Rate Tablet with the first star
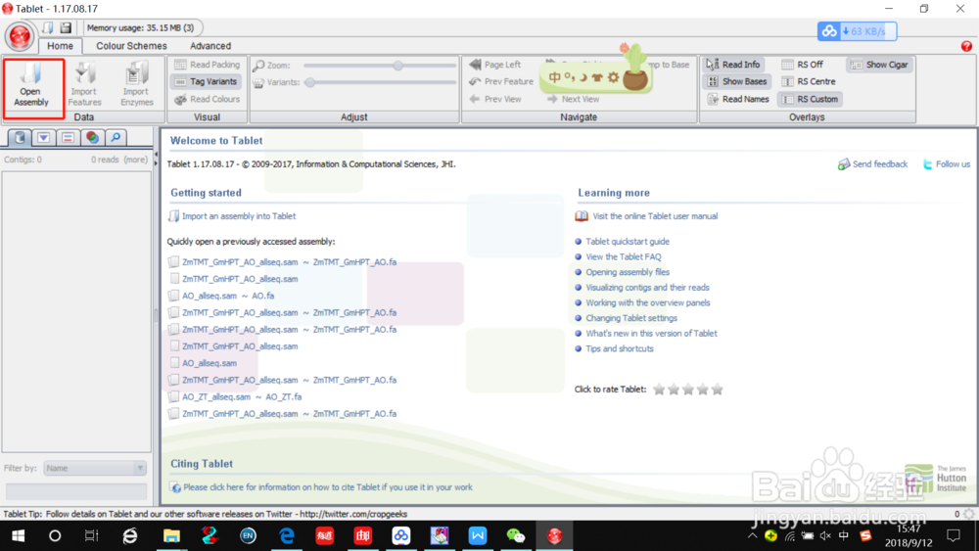 (x=659, y=390)
